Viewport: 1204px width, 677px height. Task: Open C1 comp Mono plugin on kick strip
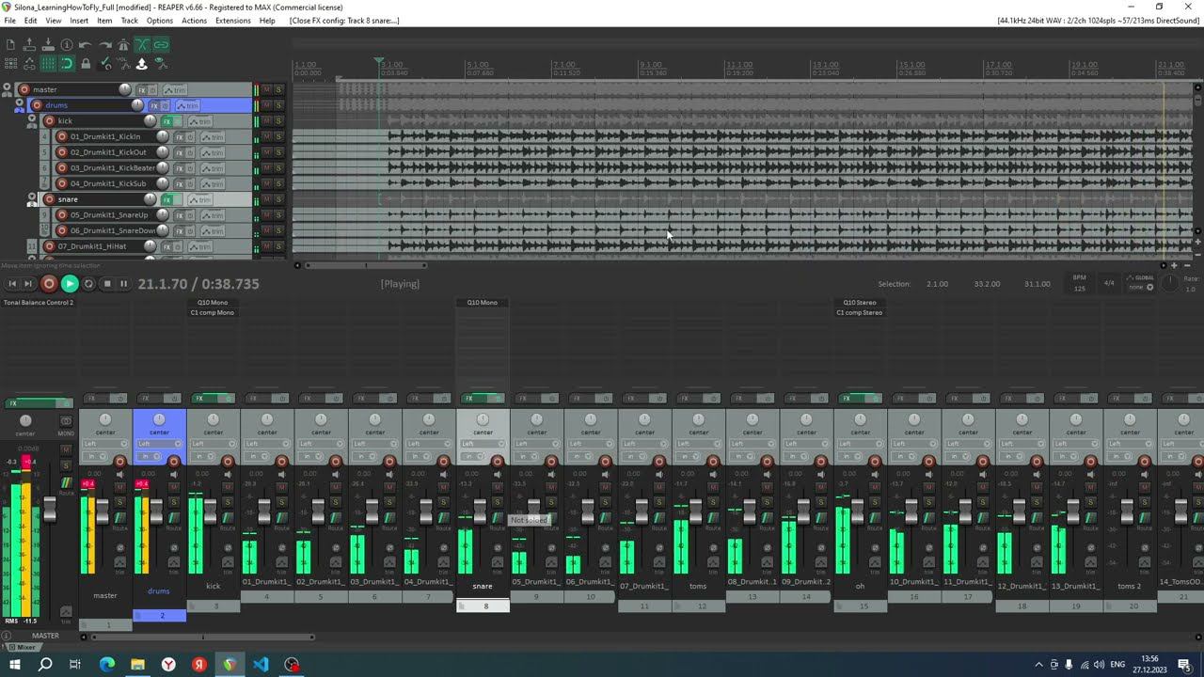pyautogui.click(x=213, y=312)
